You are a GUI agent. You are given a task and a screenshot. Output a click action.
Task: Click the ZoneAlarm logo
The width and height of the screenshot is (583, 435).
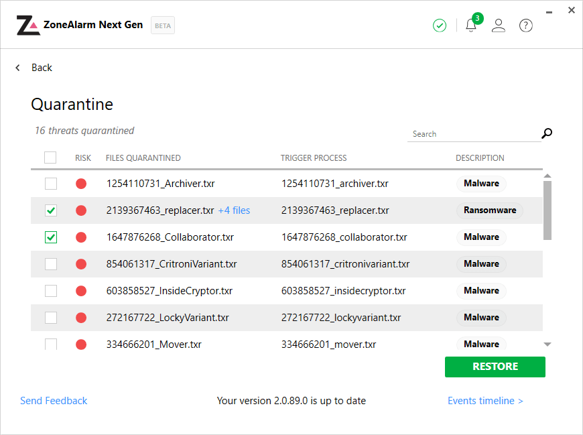tap(28, 24)
